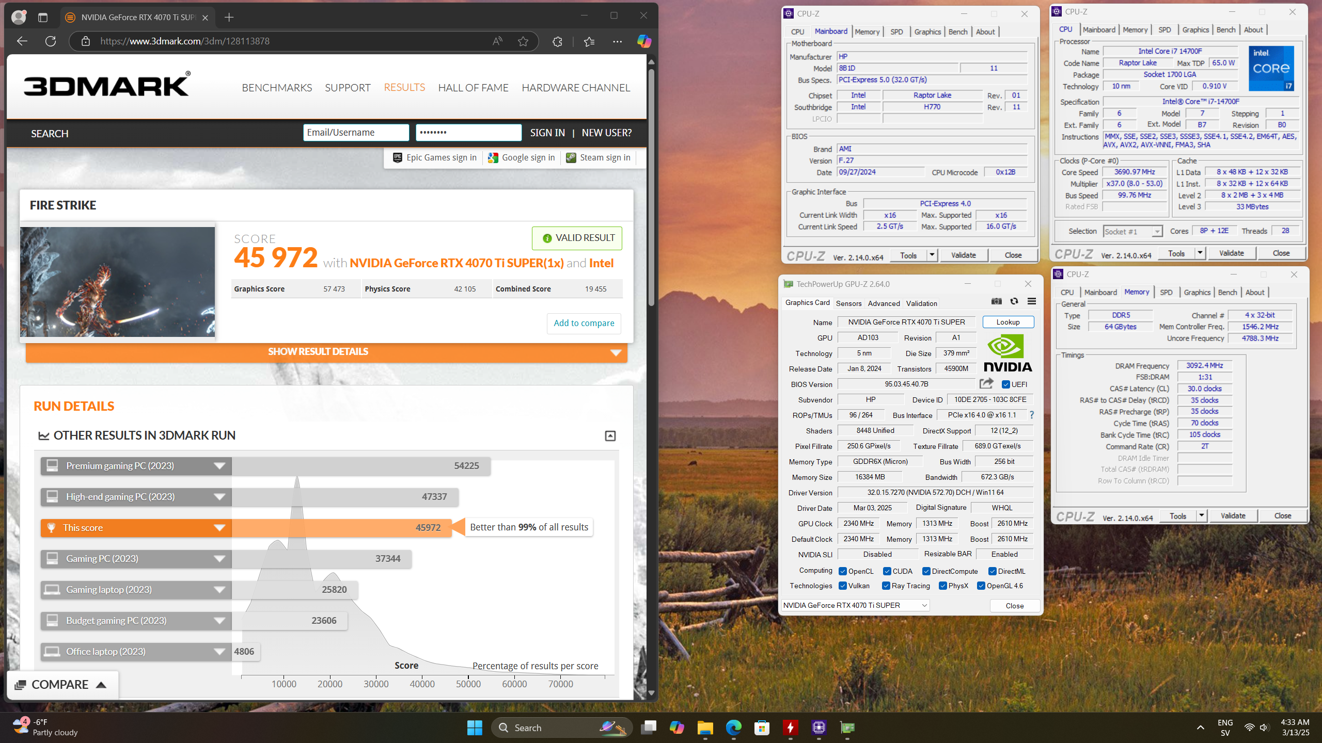The height and width of the screenshot is (743, 1322).
Task: Click the browser back arrow
Action: coord(22,41)
